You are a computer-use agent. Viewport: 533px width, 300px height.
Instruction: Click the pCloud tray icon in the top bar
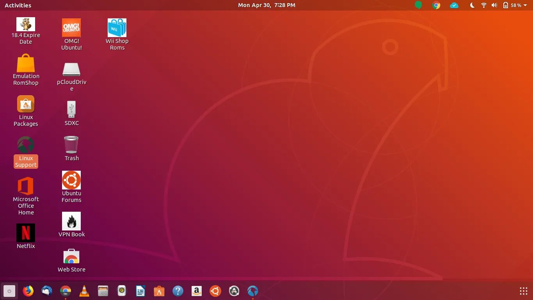coord(454,5)
